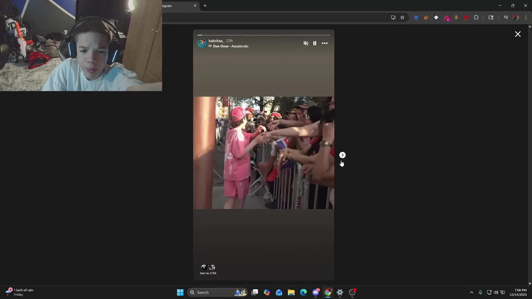Pause the kabritaa_ story
This screenshot has height=299, width=532.
(x=315, y=43)
